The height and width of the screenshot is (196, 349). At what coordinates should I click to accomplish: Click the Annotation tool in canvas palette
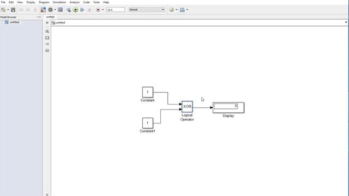[x=47, y=44]
